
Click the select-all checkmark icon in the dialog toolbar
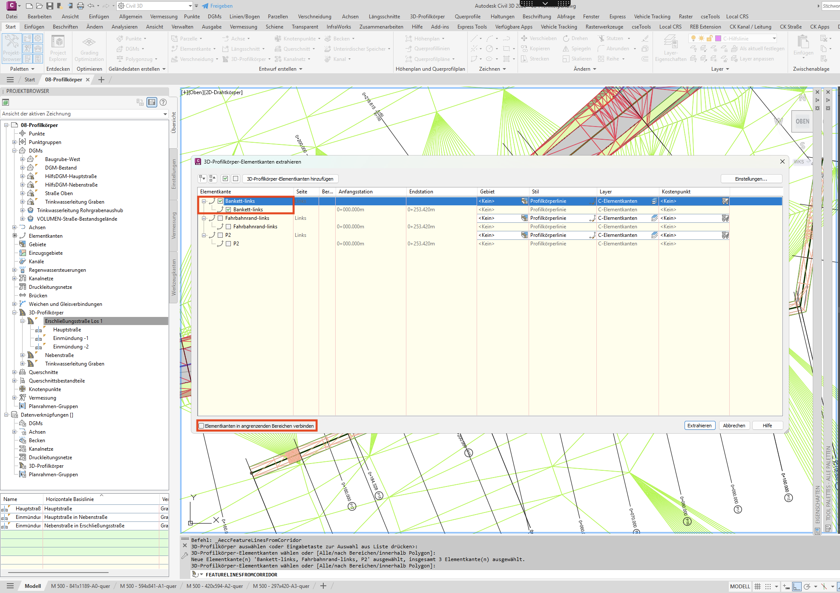coord(225,179)
